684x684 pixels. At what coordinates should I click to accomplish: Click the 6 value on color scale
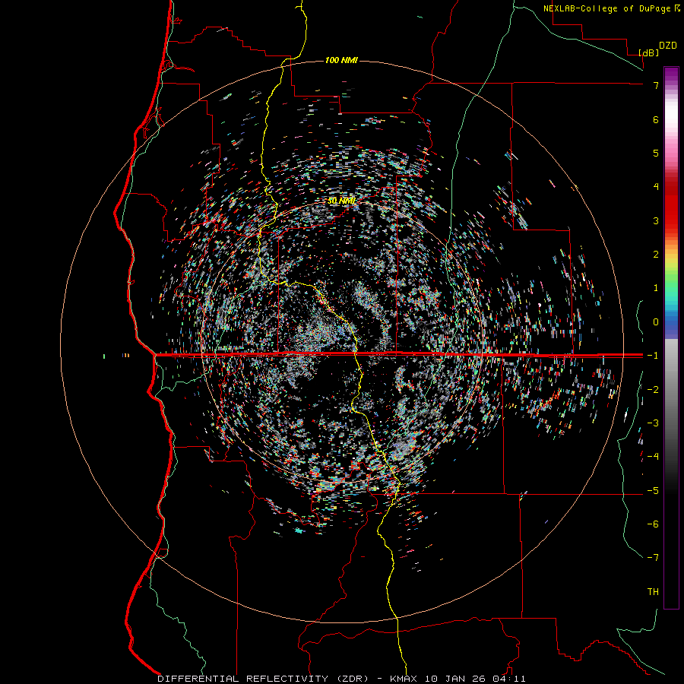[x=656, y=119]
